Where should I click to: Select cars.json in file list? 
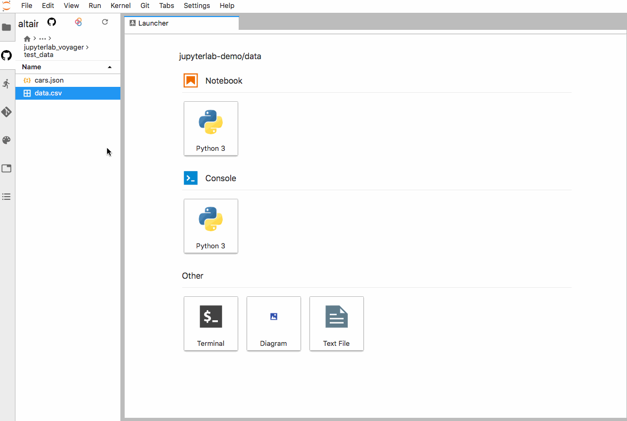pos(68,80)
